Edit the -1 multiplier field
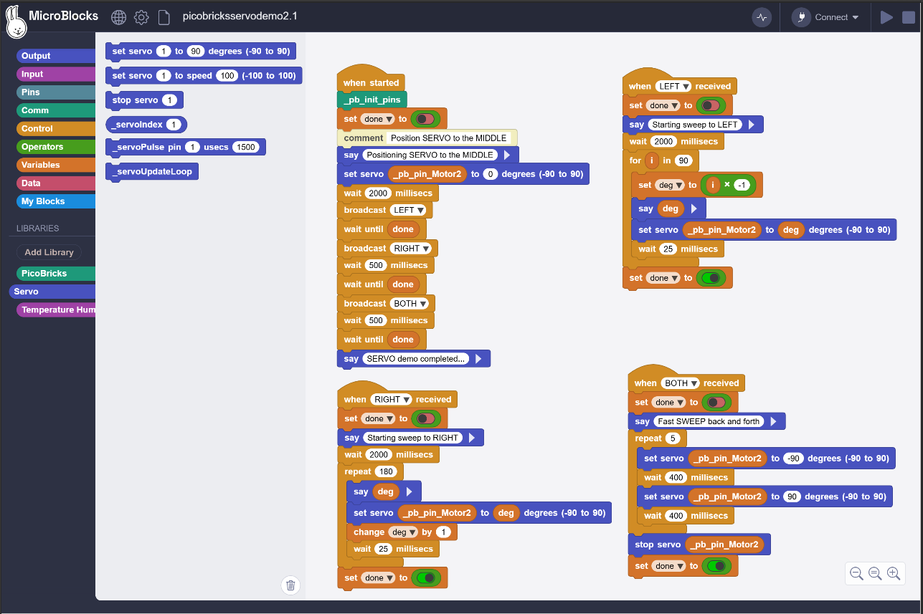This screenshot has height=614, width=923. [742, 185]
